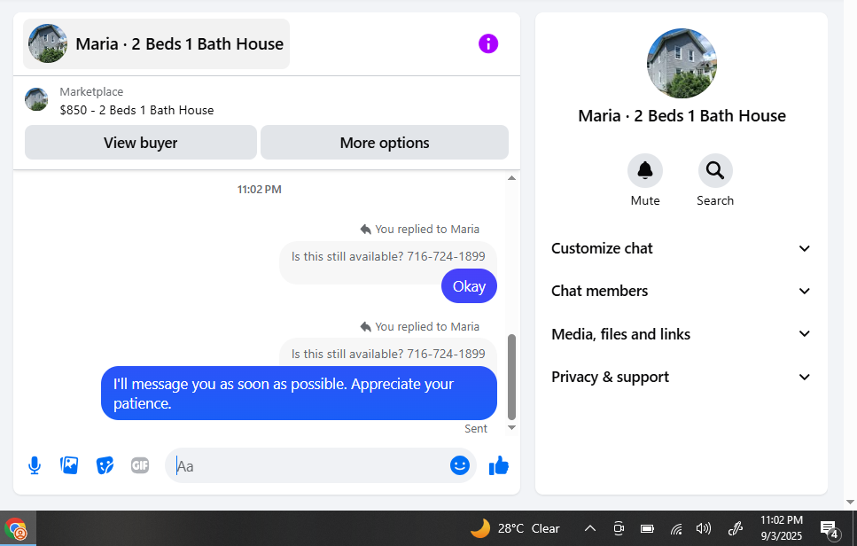Image resolution: width=857 pixels, height=546 pixels.
Task: Click View buyer button
Action: pyautogui.click(x=140, y=143)
